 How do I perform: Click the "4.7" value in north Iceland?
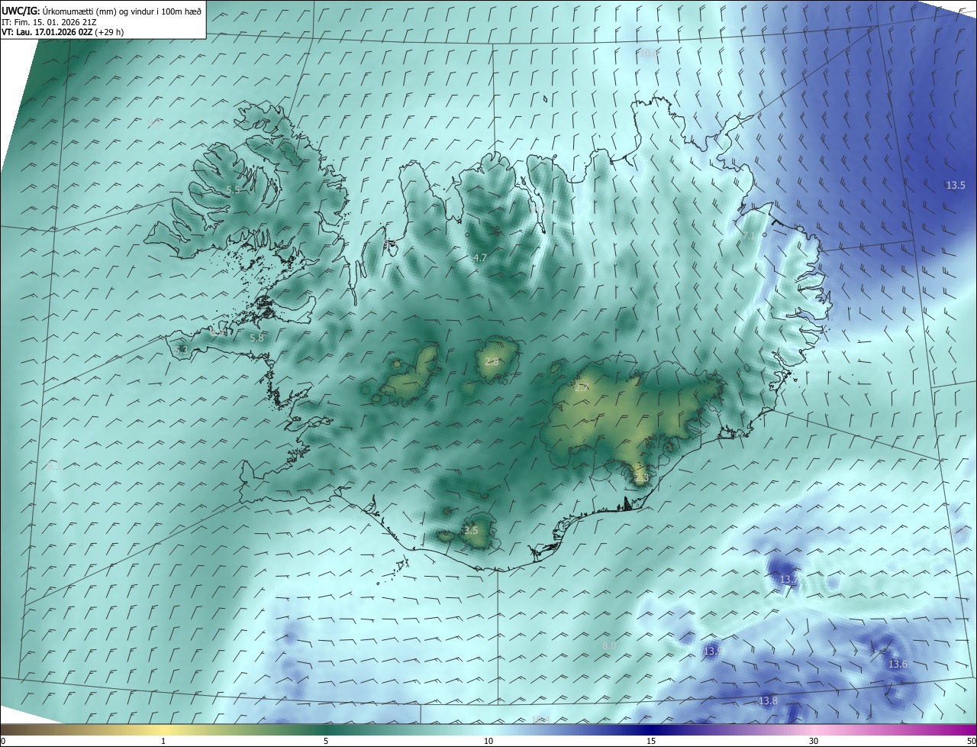pos(480,258)
